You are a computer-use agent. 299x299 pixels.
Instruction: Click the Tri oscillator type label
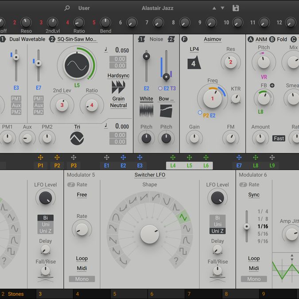point(77,127)
